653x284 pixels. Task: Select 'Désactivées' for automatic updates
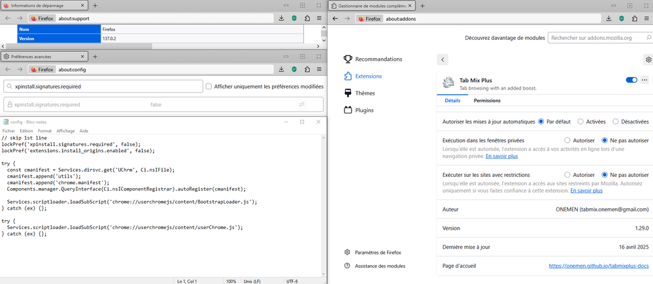pyautogui.click(x=616, y=121)
